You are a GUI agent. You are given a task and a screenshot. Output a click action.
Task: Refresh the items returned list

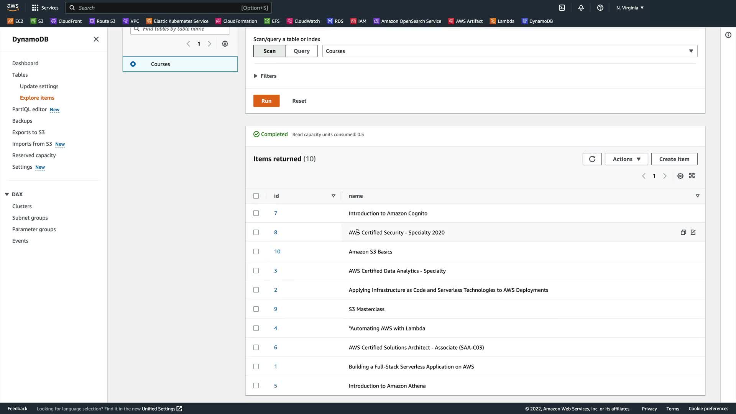point(592,159)
